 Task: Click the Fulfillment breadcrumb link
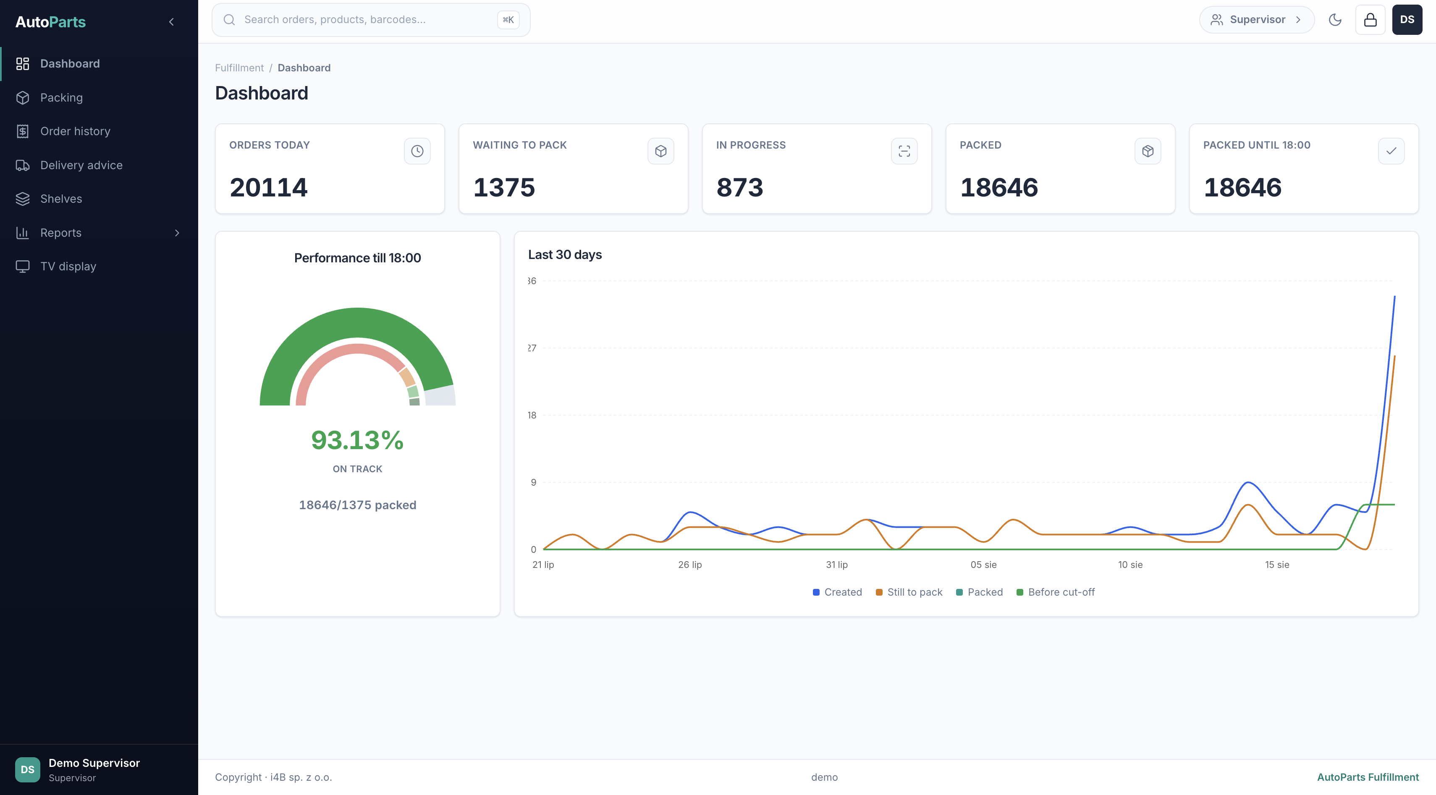click(239, 68)
